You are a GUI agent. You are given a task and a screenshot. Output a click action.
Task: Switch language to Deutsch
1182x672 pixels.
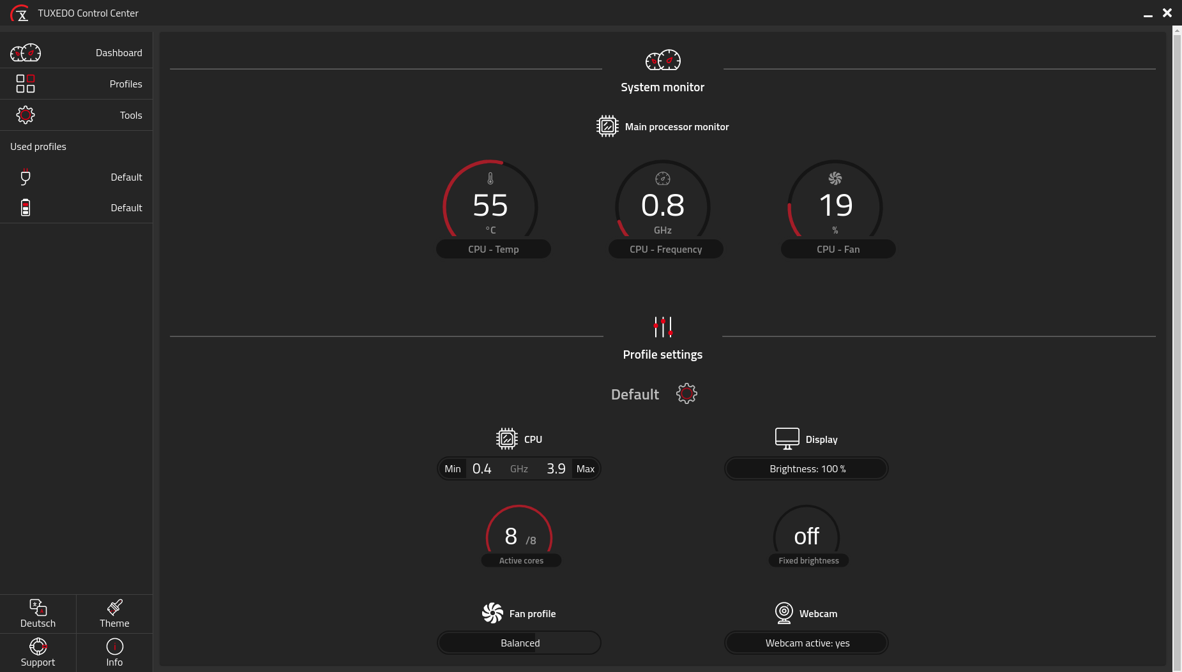[x=38, y=614]
